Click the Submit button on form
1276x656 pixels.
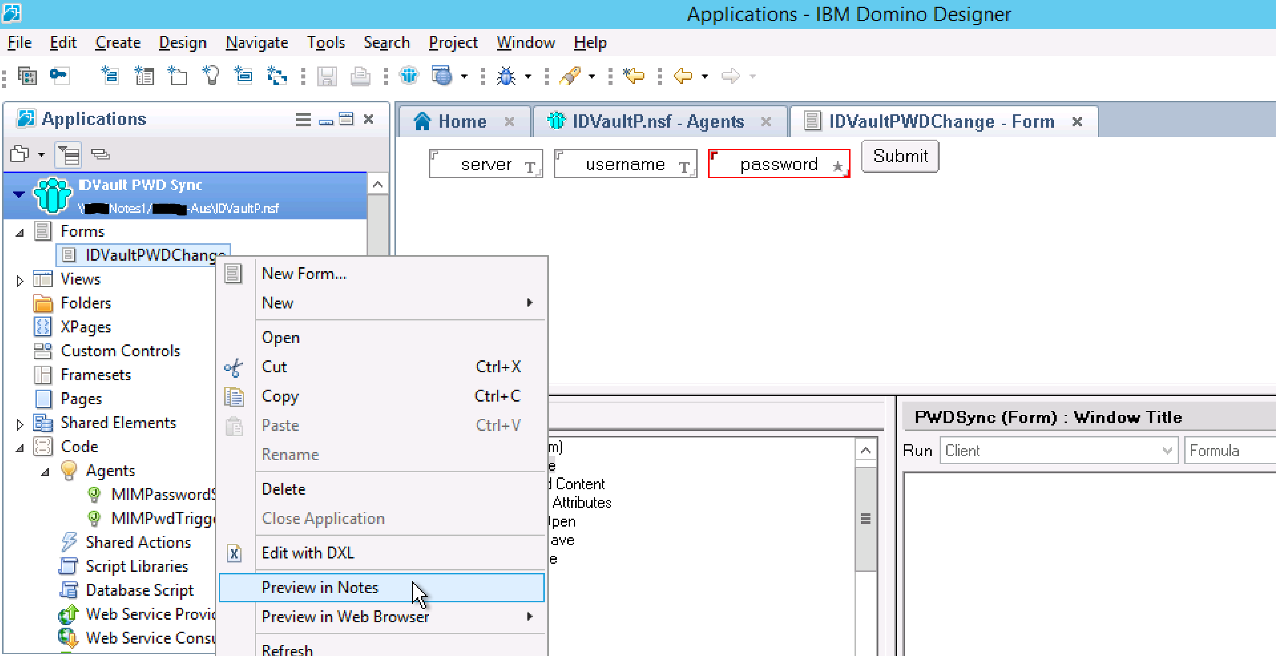click(x=900, y=156)
